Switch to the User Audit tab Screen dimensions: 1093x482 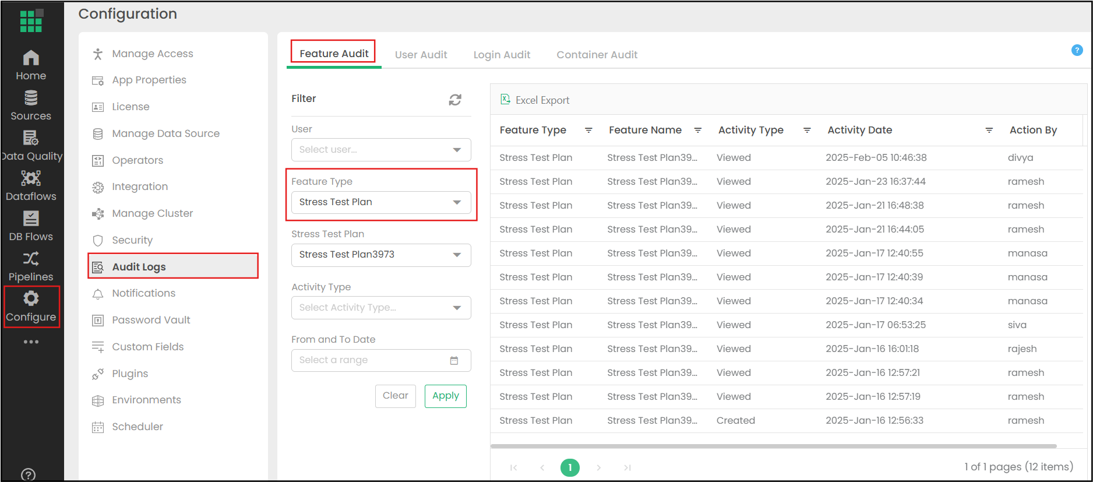tap(421, 55)
